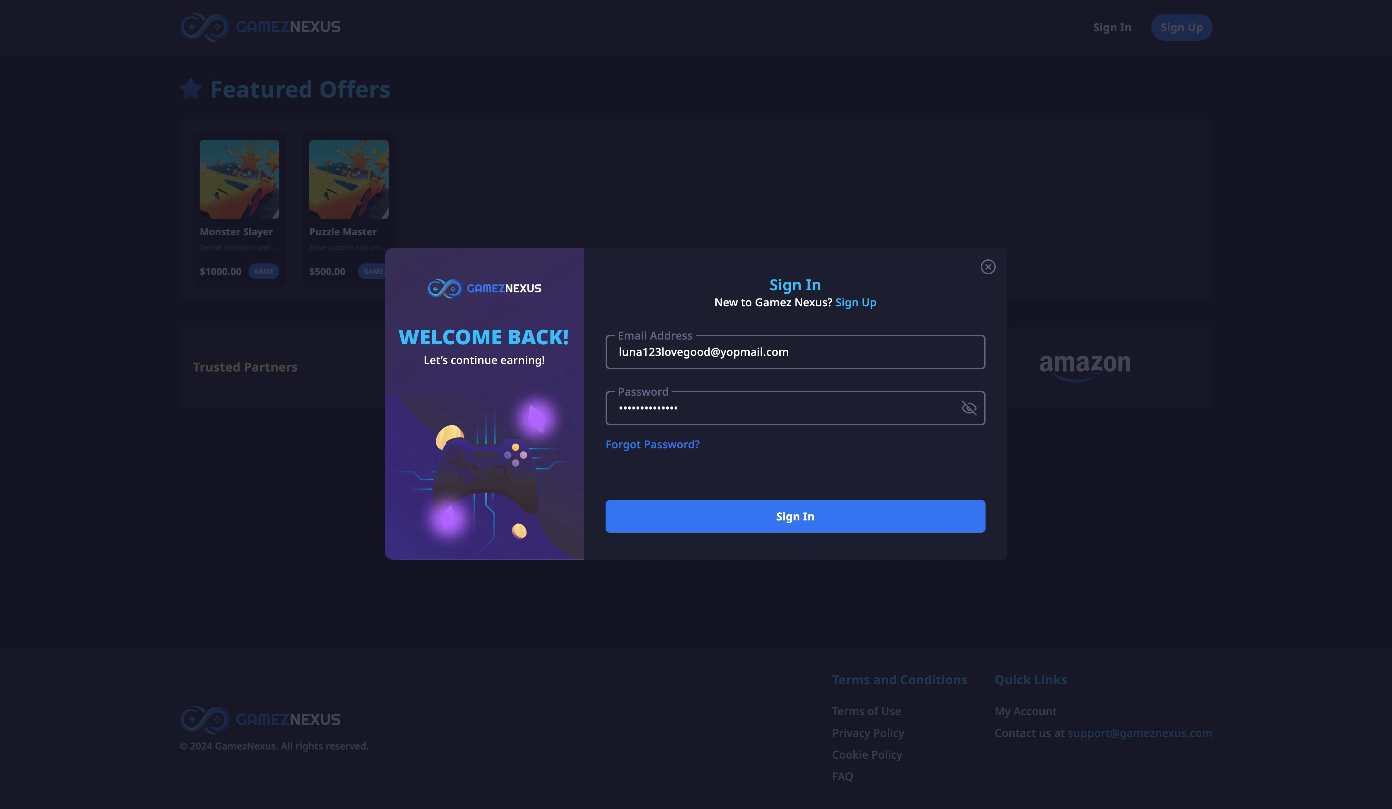The image size is (1392, 809).
Task: Click the GamezNexus header logo
Action: [260, 27]
